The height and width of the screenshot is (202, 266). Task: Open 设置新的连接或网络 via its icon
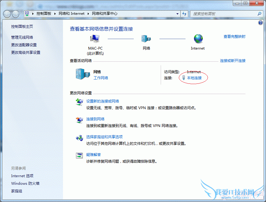point(80,102)
